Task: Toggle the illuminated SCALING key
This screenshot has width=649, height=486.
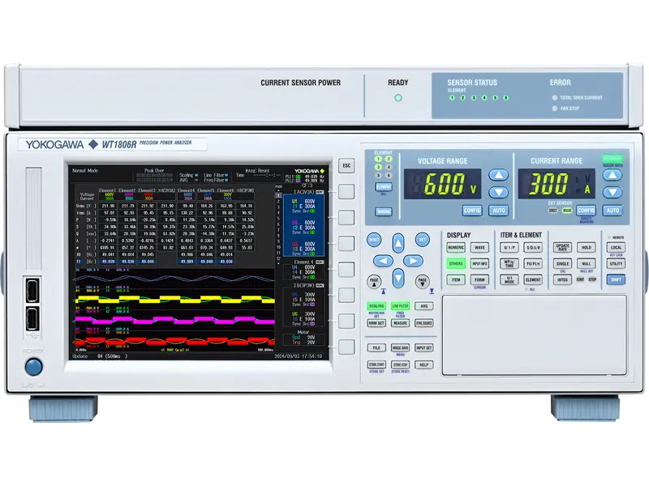Action: point(376,307)
